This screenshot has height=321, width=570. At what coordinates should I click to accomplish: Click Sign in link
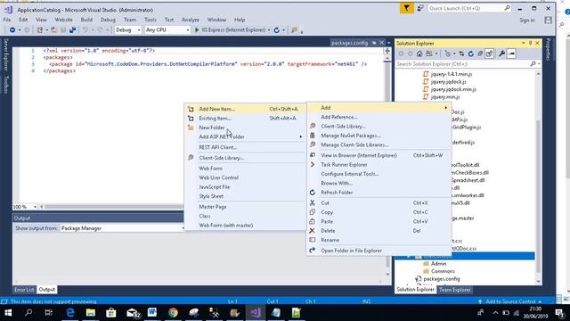(526, 21)
